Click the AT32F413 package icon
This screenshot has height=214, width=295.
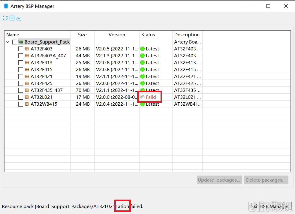[x=27, y=62]
